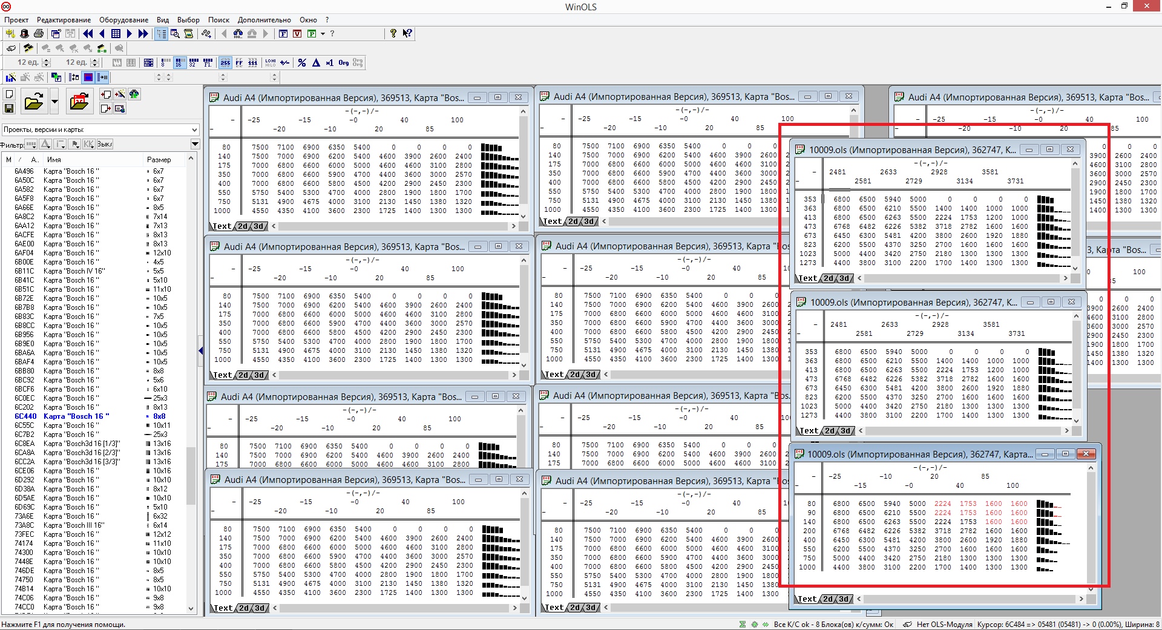Viewport: 1162px width, 630px height.
Task: Open help with the yellow question mark icon
Action: 393,34
